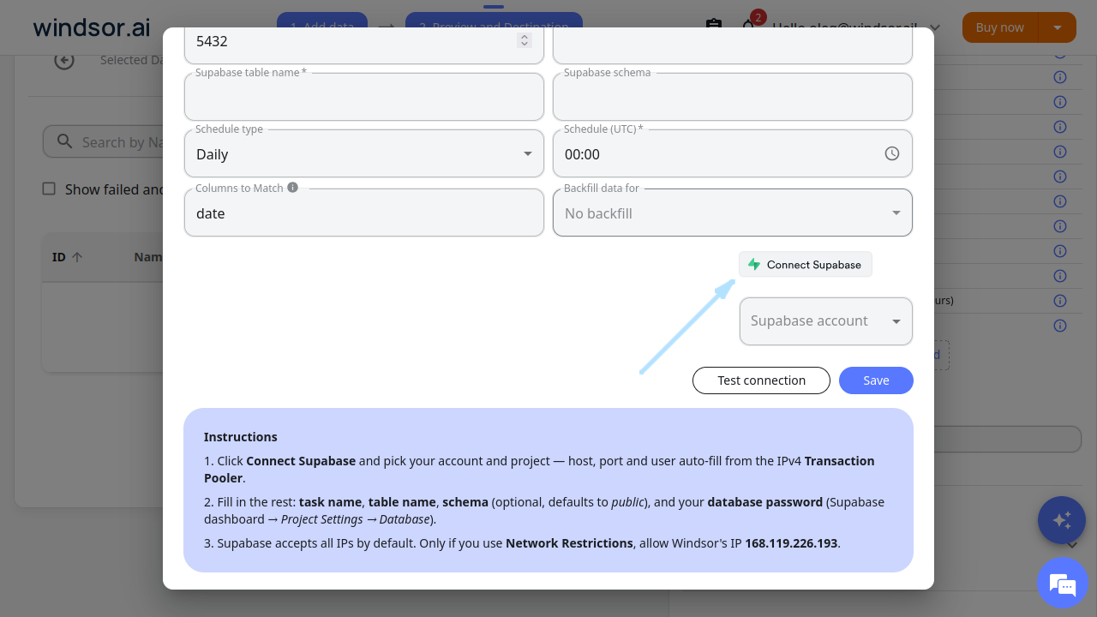Click the Test connection button
Screen dimensions: 1097x617
(761, 380)
